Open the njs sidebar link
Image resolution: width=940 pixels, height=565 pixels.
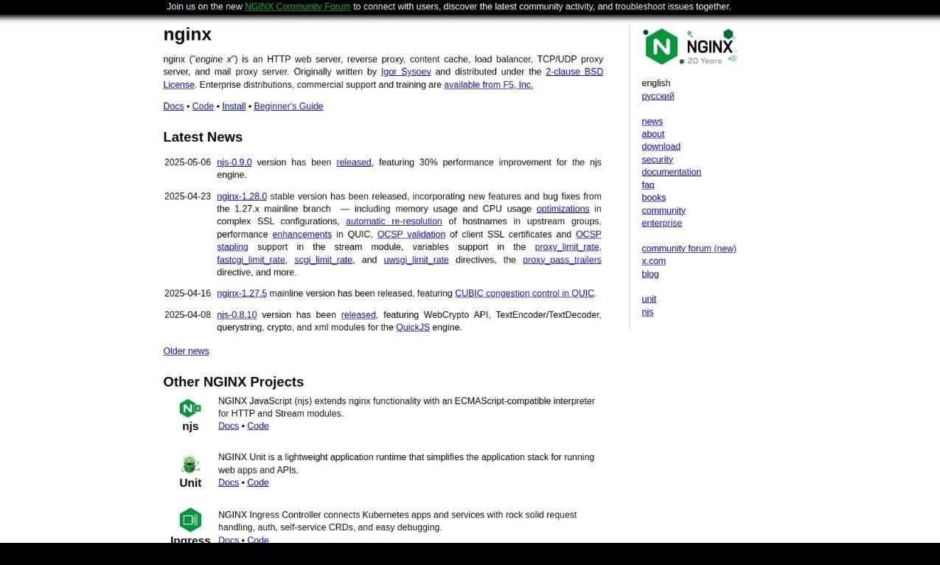point(647,312)
